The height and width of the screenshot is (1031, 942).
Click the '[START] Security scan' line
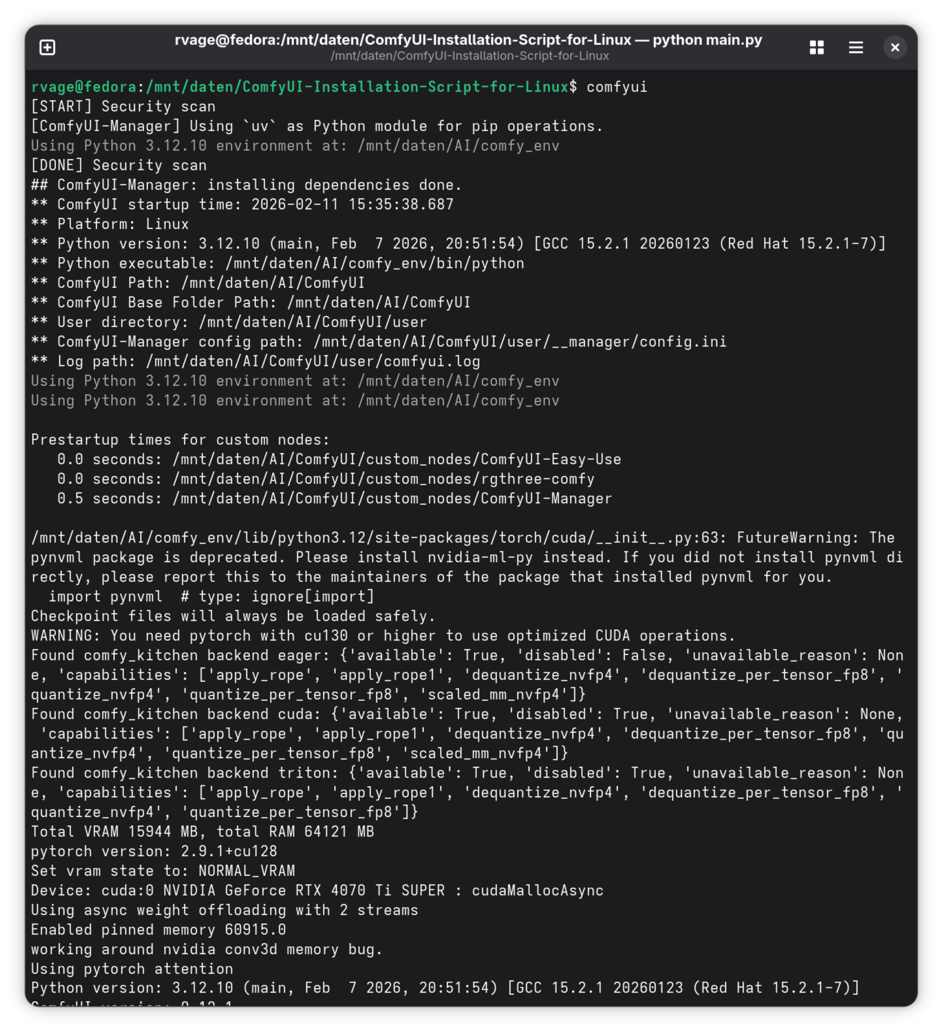coord(123,106)
